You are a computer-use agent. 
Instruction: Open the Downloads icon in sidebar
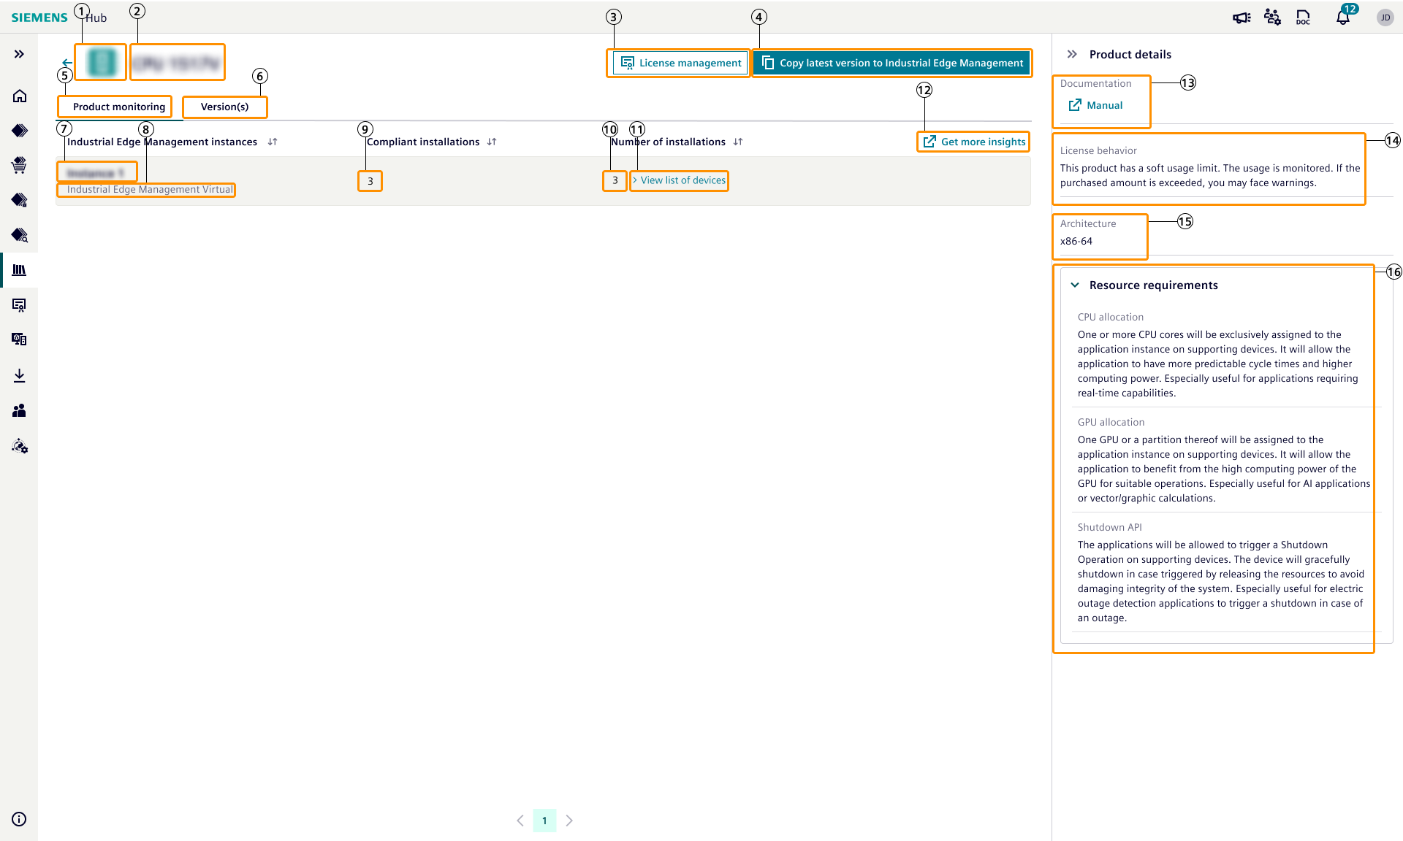coord(20,375)
